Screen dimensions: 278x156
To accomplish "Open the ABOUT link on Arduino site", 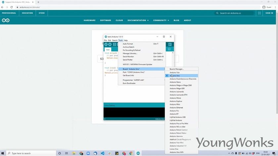I will [x=187, y=20].
